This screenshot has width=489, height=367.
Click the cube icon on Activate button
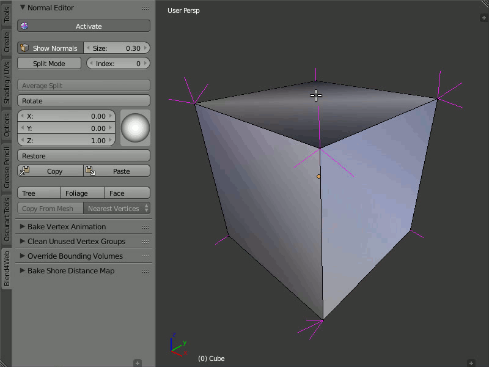point(24,26)
